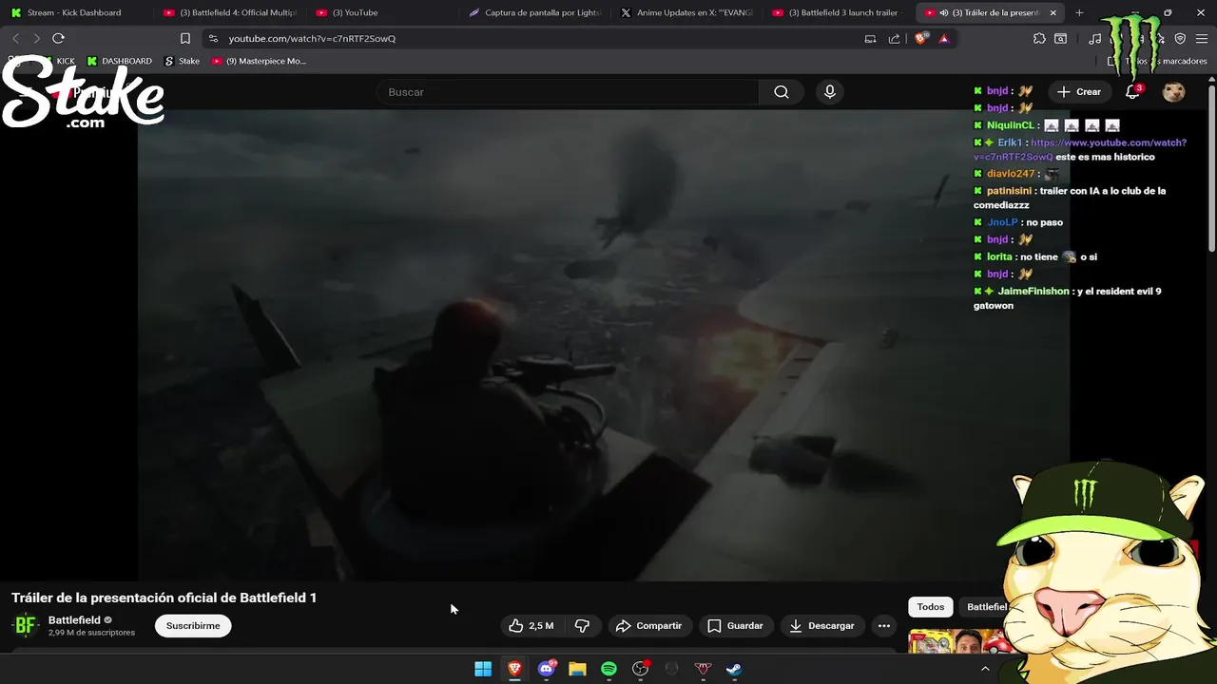Open File Explorer from the taskbar
This screenshot has width=1217, height=684.
coord(577,669)
